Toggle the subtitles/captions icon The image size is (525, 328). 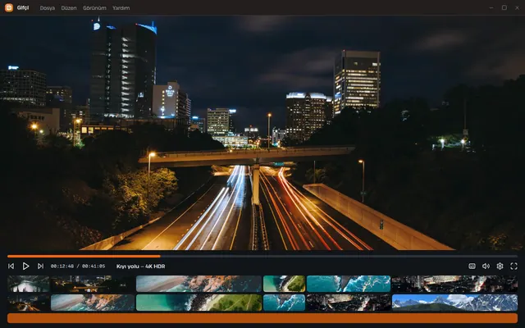[472, 266]
